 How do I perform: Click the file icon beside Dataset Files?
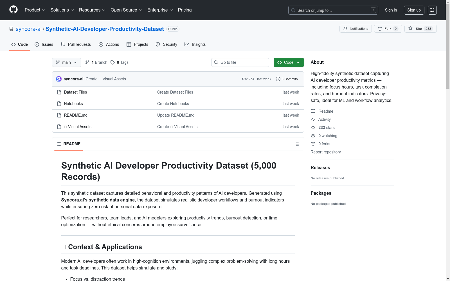click(59, 92)
